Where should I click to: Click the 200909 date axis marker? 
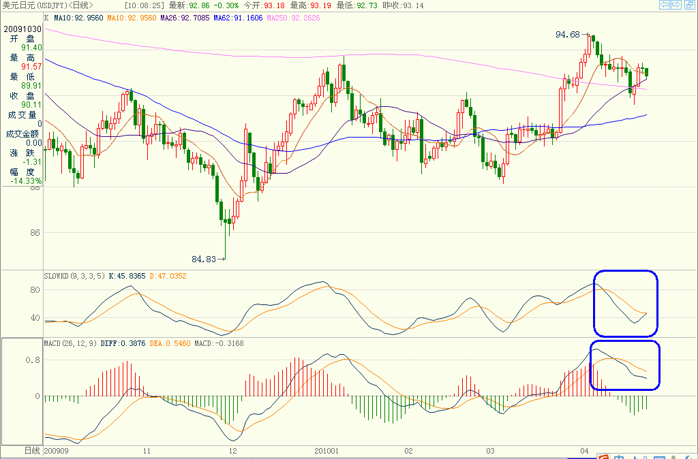point(57,451)
